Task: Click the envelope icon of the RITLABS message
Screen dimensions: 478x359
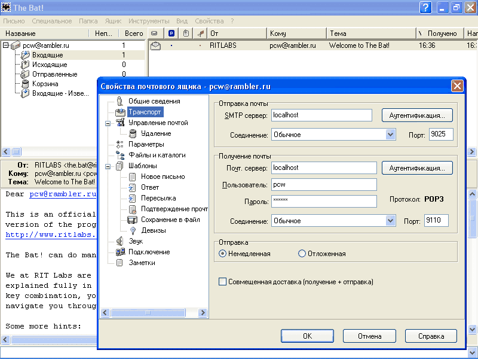Action: point(155,46)
